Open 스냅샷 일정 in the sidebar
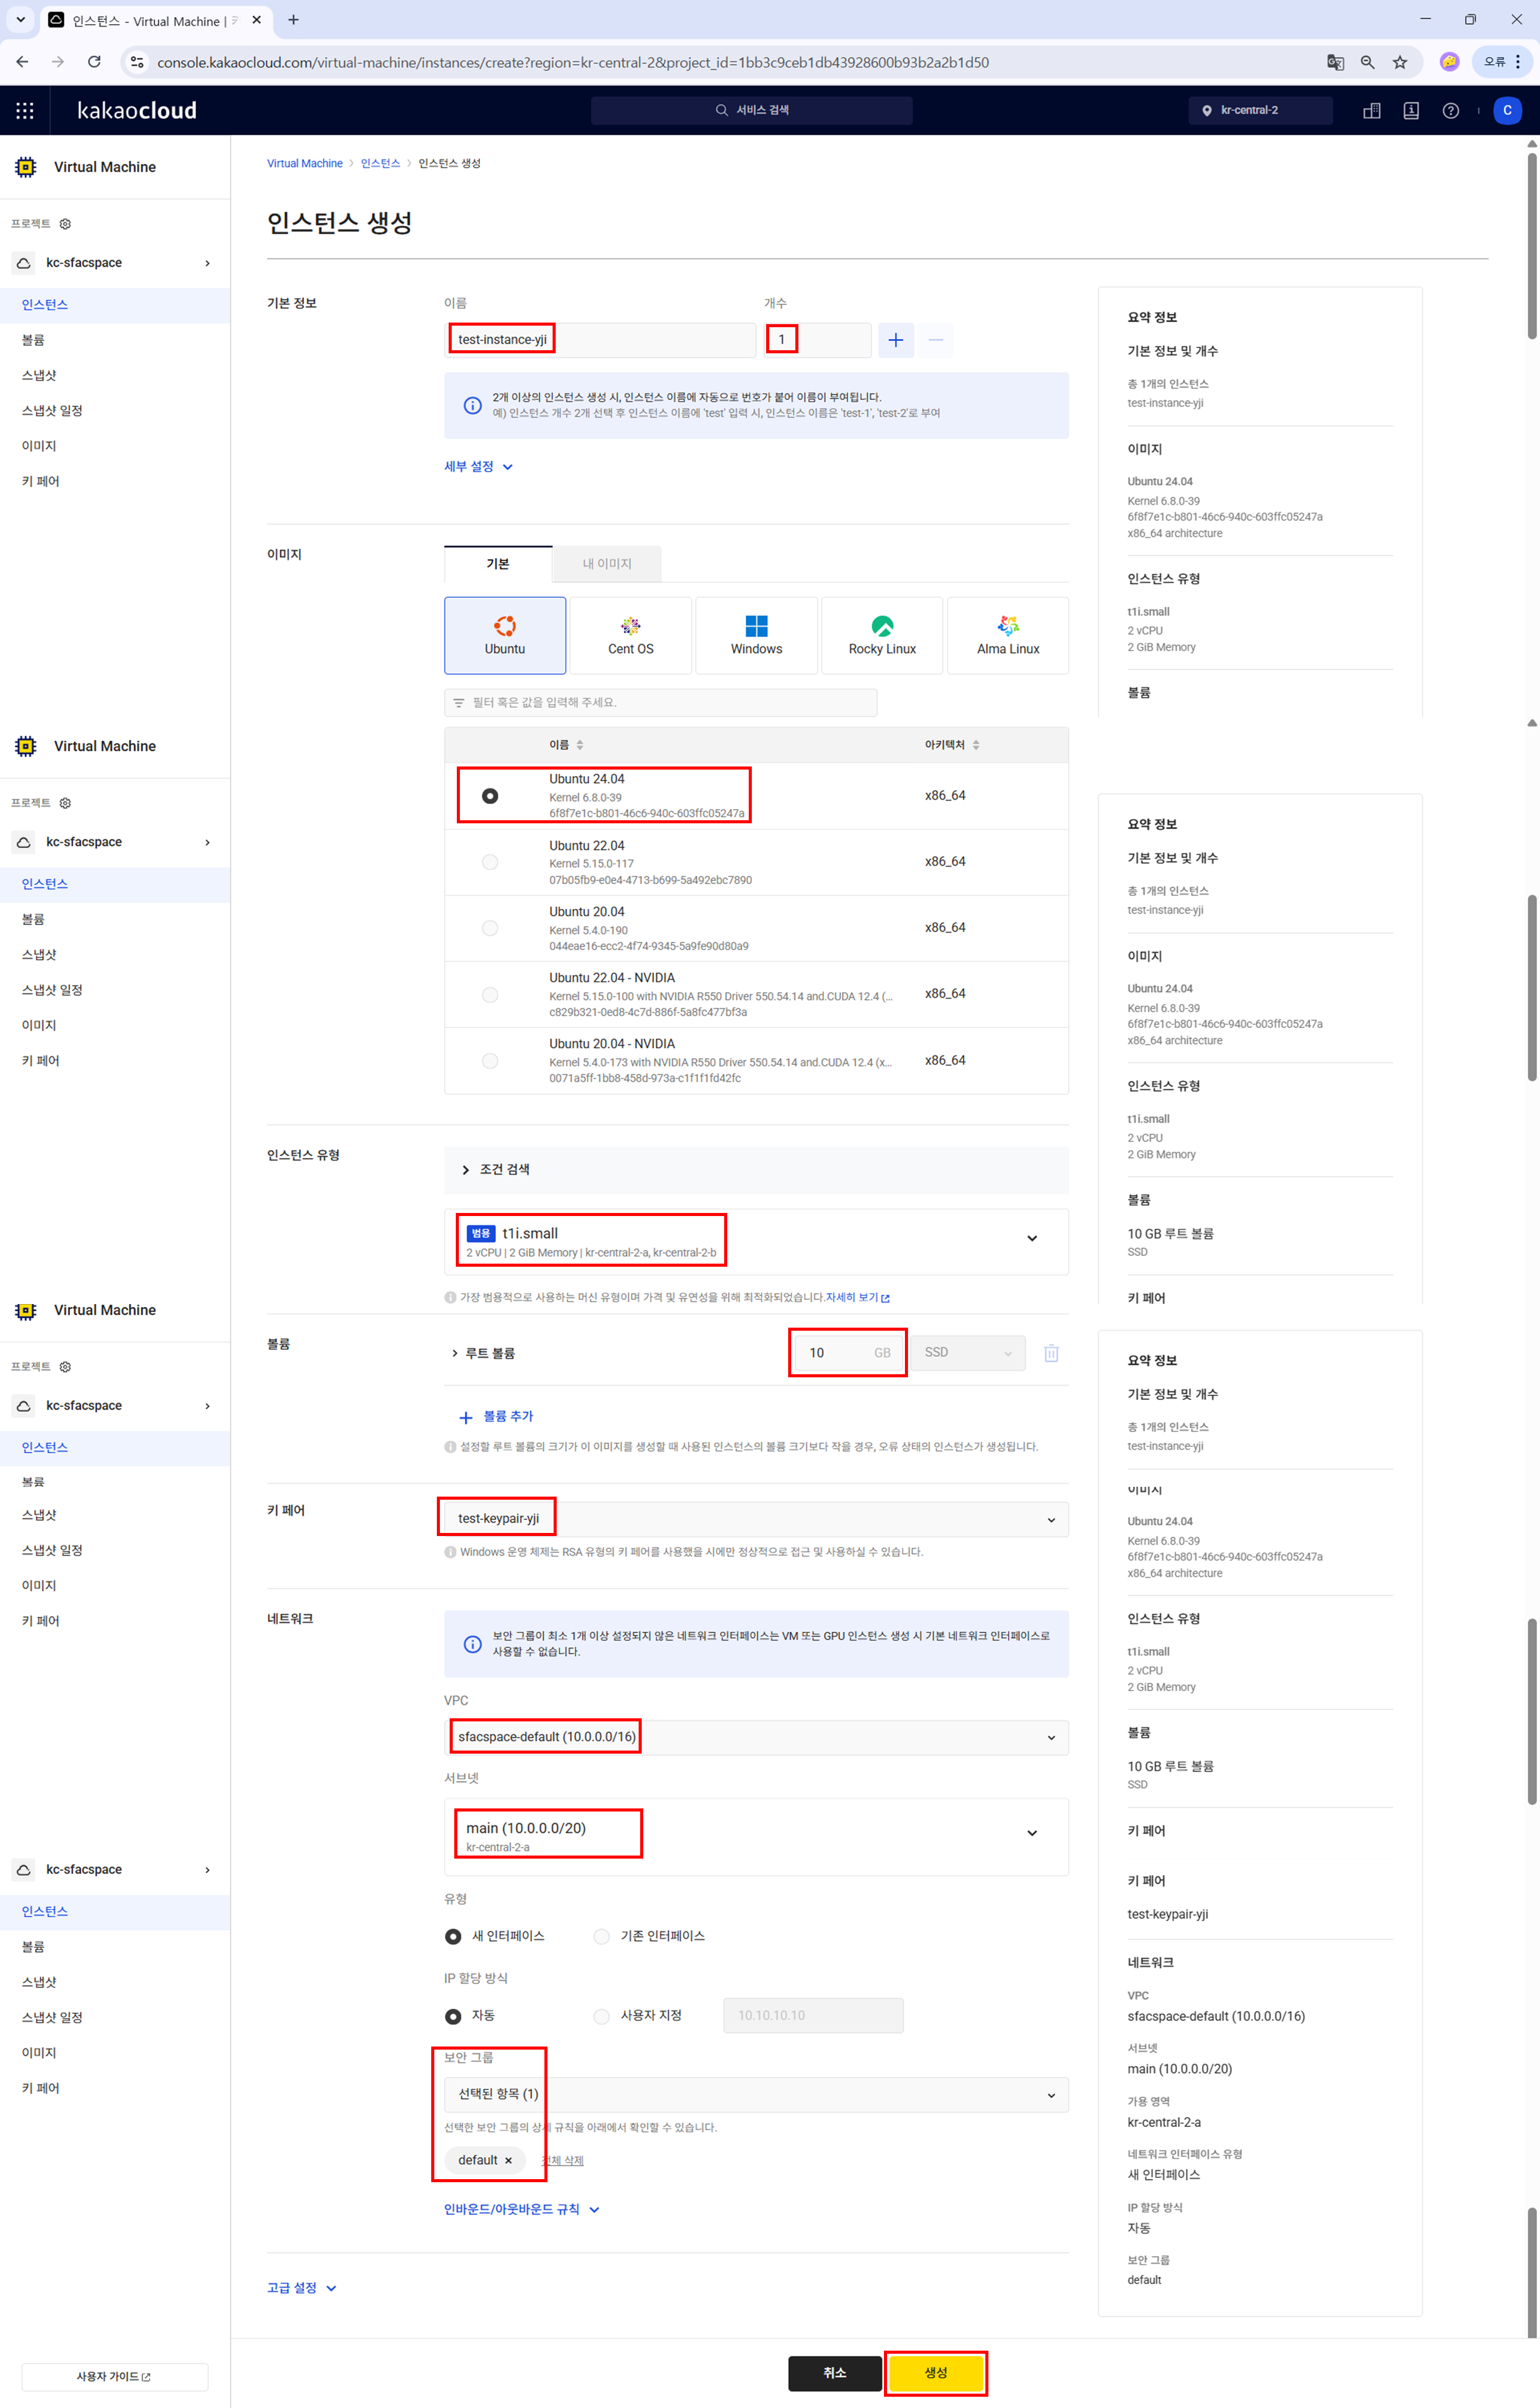Viewport: 1540px width, 2408px height. pyautogui.click(x=52, y=411)
